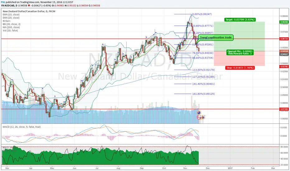Click the MACD (12, 26, close, 9) pane title
The image size is (290, 171).
click(x=22, y=127)
